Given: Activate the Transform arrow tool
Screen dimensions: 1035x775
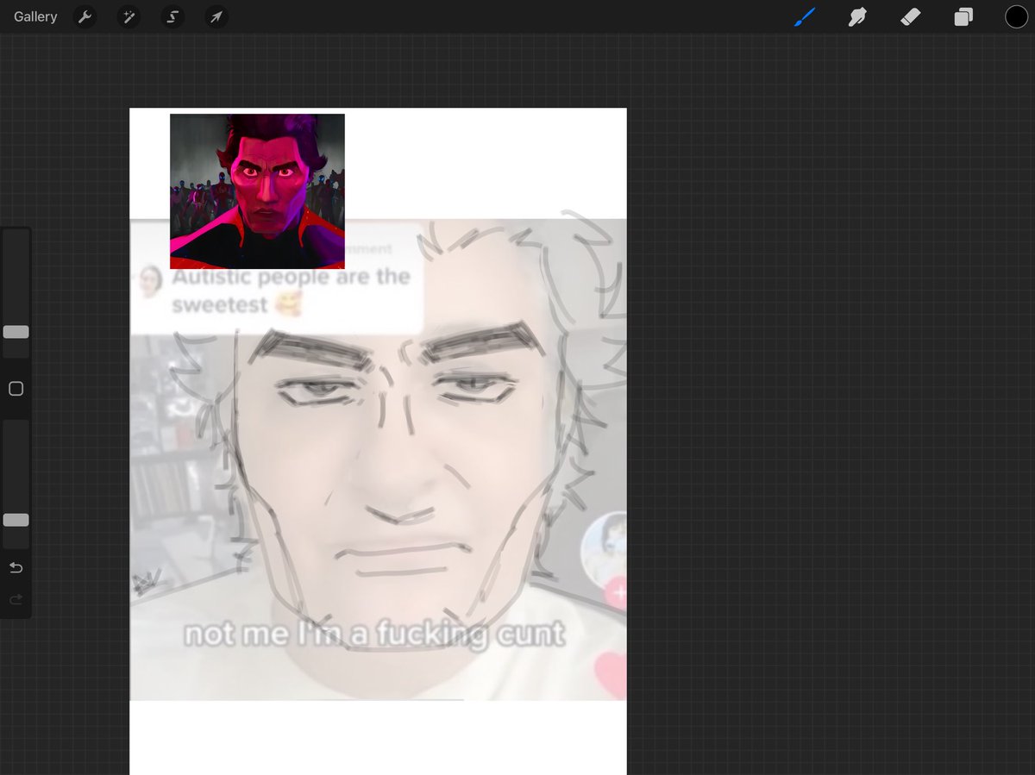Looking at the screenshot, I should (216, 16).
